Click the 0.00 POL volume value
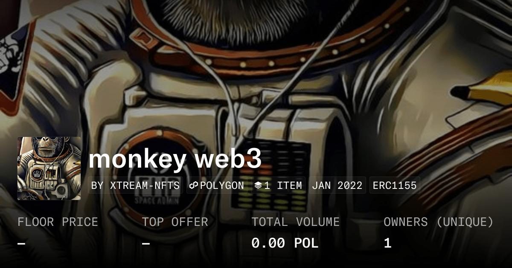Screen dimensions: 512x268 [x=285, y=243]
